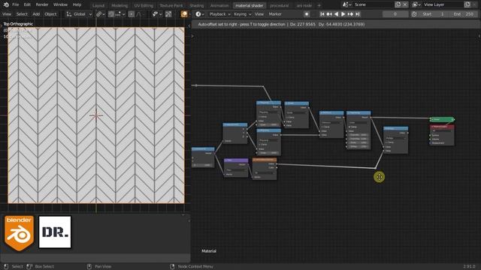This screenshot has width=481, height=270.
Task: Collapse viewport side region arrow
Action: (x=189, y=26)
